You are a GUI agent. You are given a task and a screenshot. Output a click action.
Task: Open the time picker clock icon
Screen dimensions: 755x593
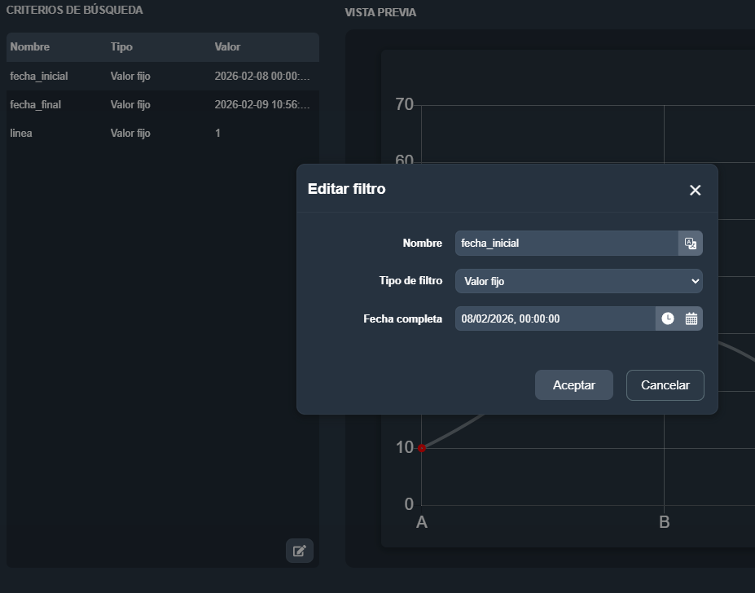(667, 318)
